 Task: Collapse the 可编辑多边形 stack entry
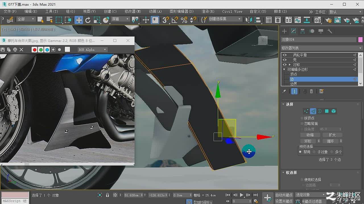[x=284, y=69]
